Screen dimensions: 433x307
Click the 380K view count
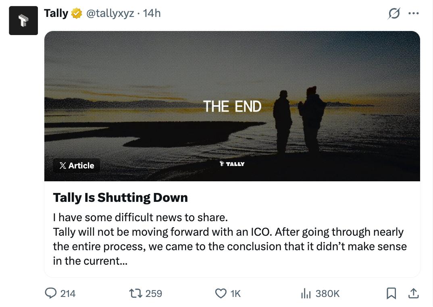click(x=327, y=294)
